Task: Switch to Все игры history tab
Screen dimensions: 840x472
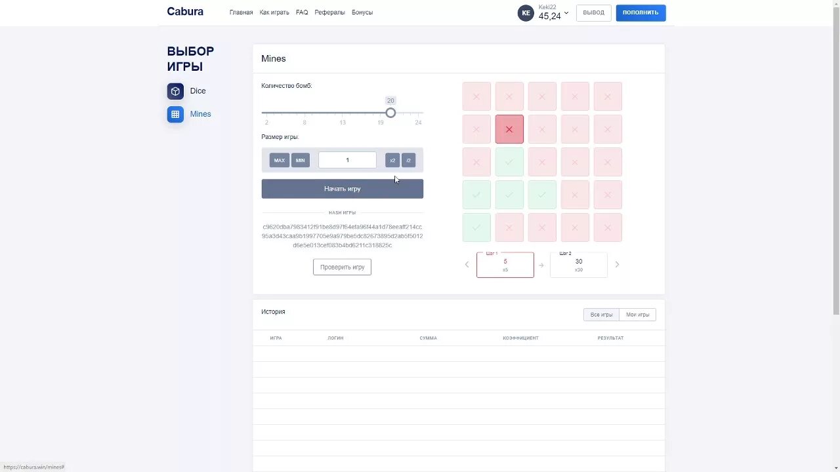Action: click(x=601, y=315)
